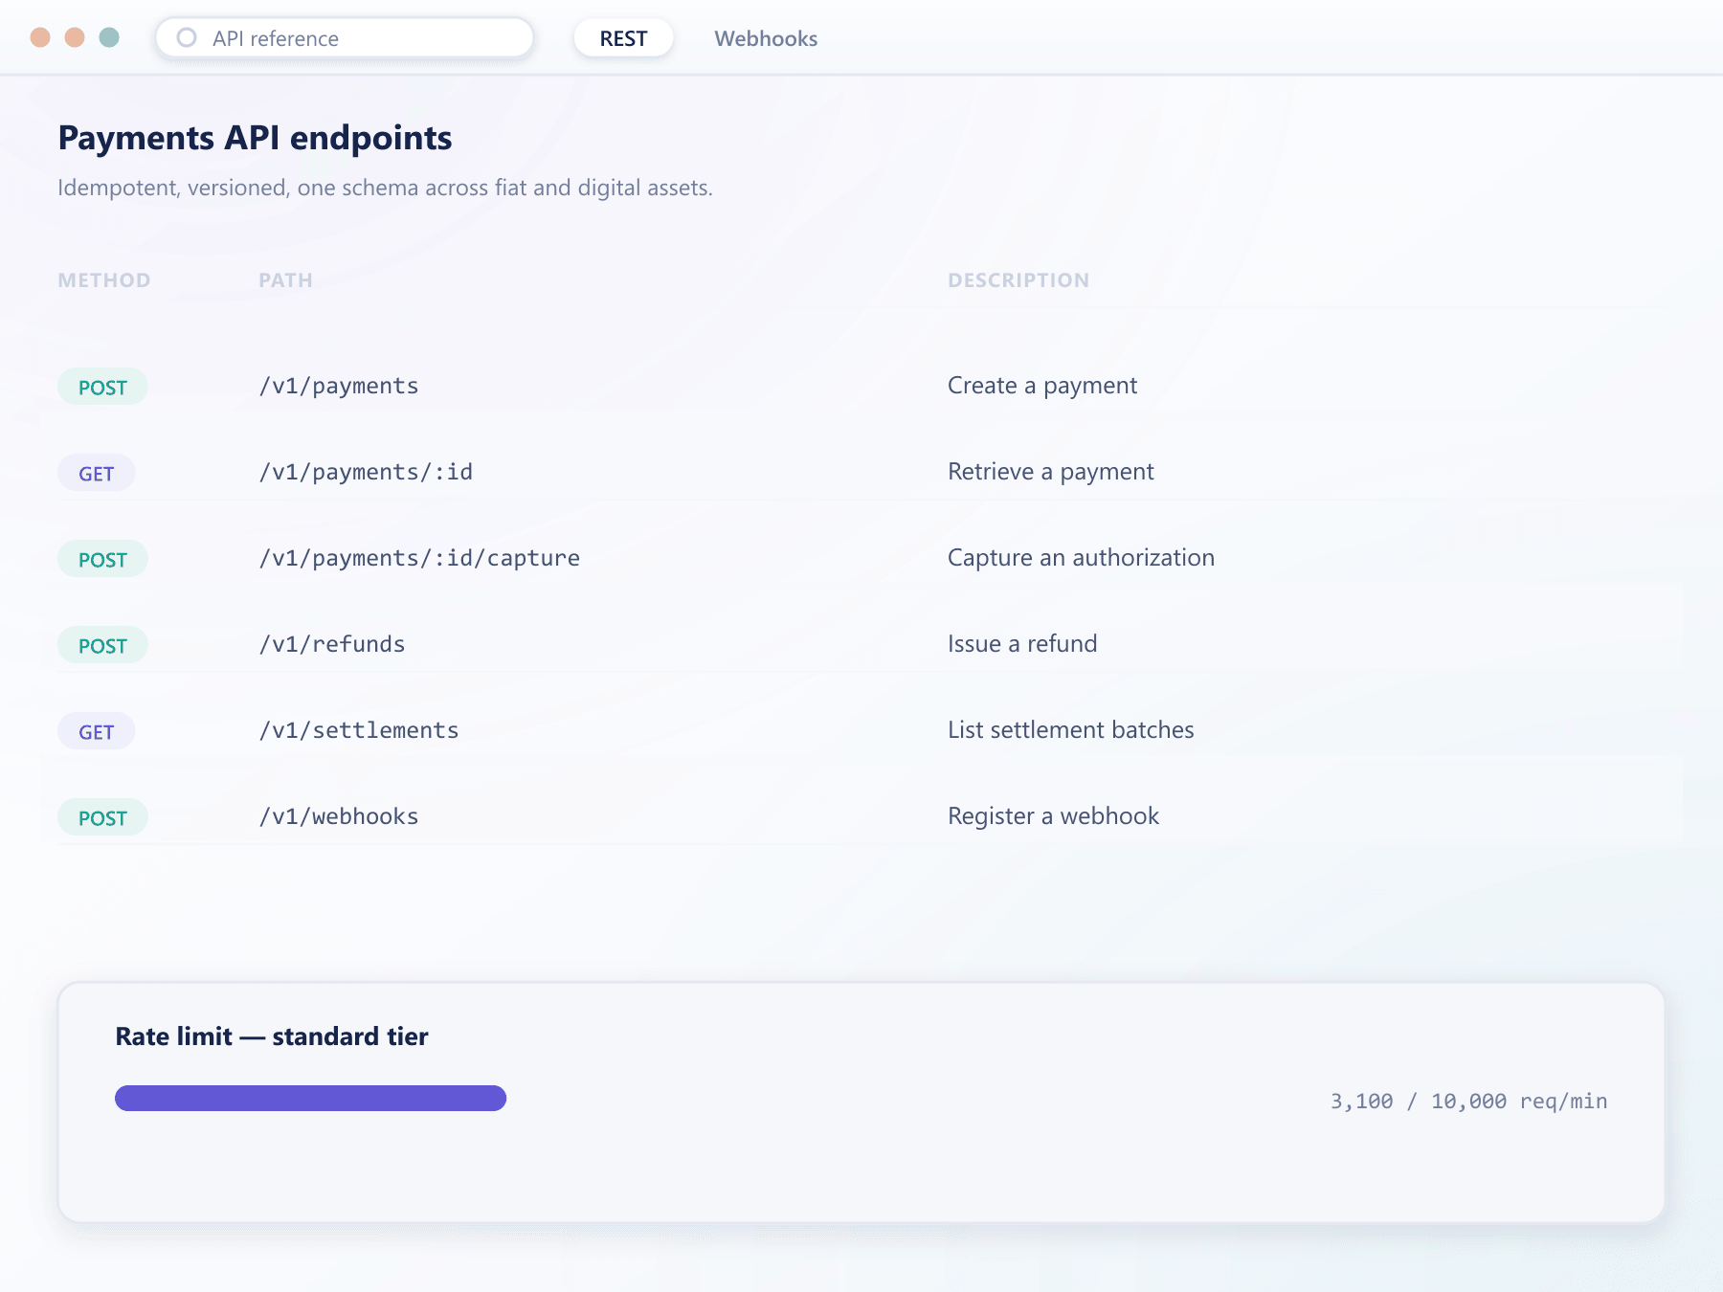This screenshot has width=1723, height=1292.
Task: Select the /v1/webhooks path
Action: tap(339, 816)
